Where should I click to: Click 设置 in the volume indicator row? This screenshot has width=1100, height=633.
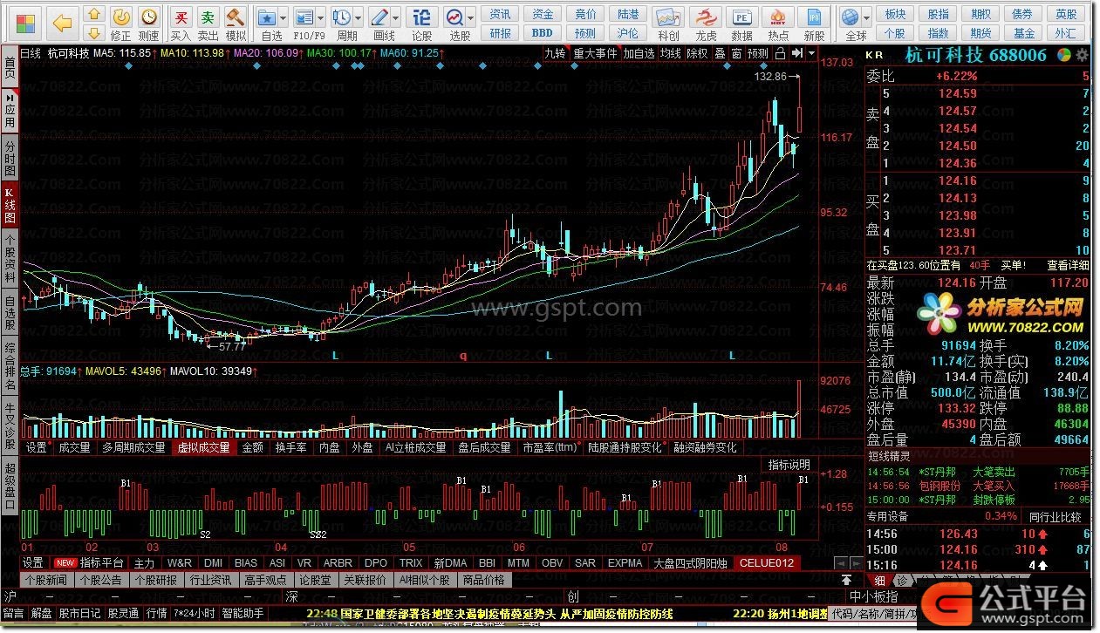(x=37, y=447)
